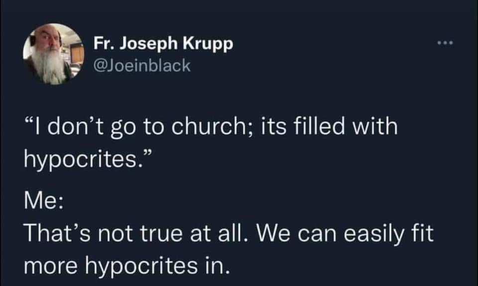Click the word "more" on the last line

tap(49, 266)
